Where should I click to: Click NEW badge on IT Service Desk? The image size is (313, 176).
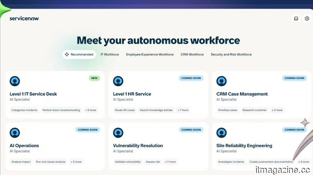[94, 78]
